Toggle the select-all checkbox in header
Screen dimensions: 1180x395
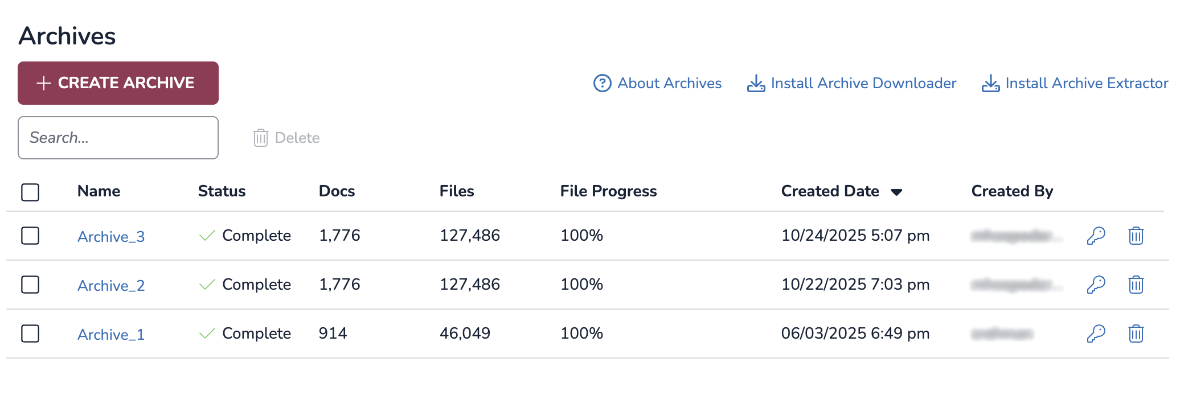pos(30,192)
